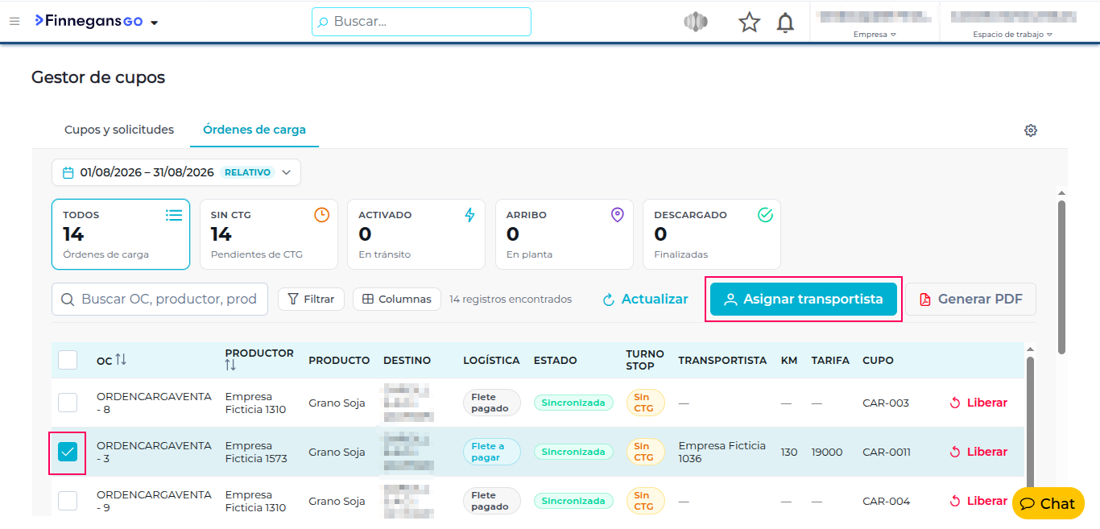Open the hamburger navigation menu
Screen dimensions: 1100x529
(x=14, y=22)
